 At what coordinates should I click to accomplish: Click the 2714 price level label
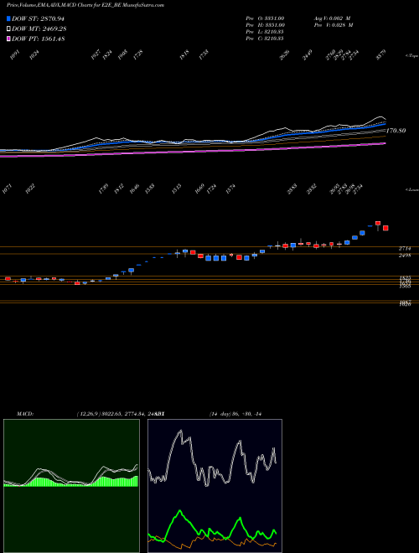pos(405,249)
